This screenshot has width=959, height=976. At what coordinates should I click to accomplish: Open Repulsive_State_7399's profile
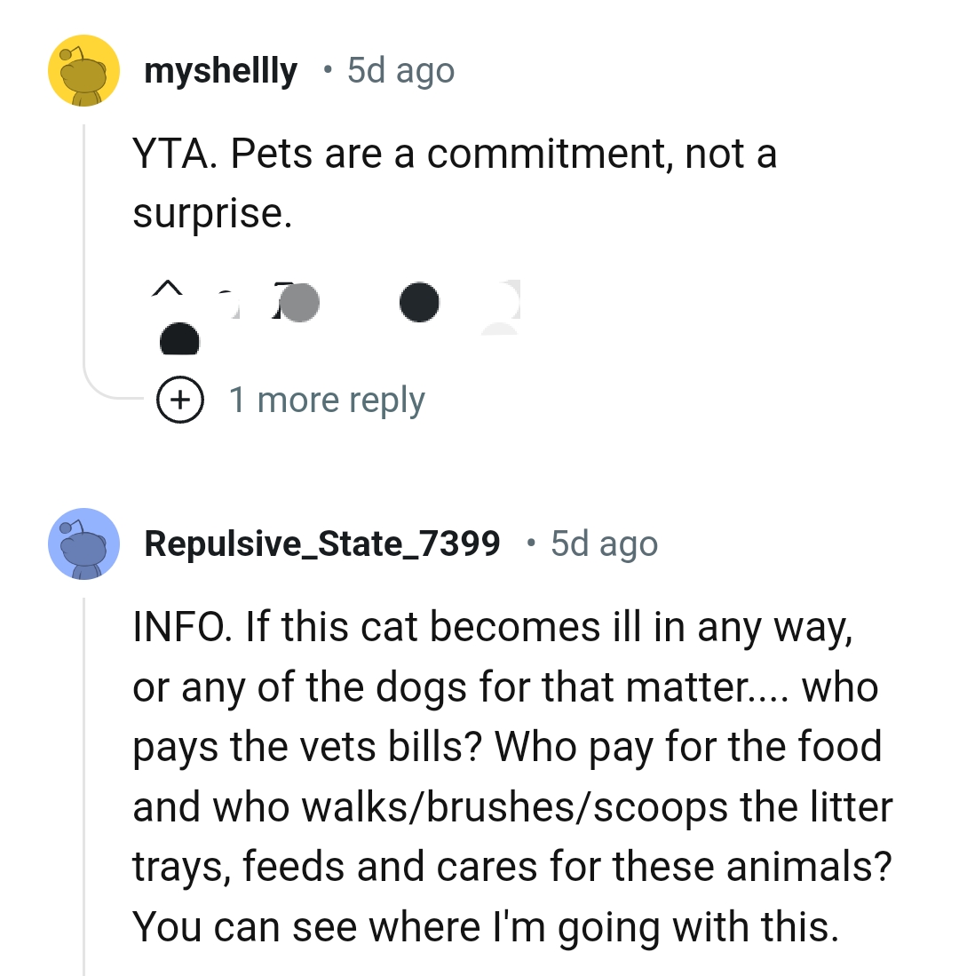pyautogui.click(x=322, y=544)
